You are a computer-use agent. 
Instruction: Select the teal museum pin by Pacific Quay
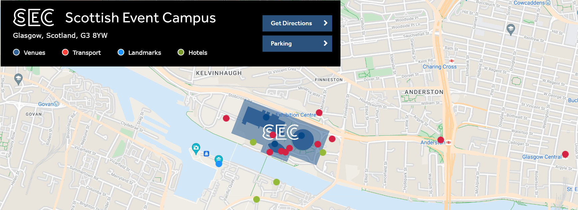(219, 159)
